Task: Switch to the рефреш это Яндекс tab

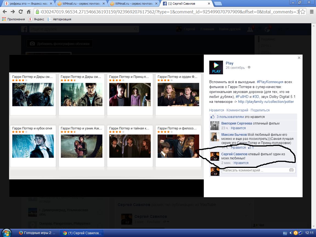Action: pyautogui.click(x=28, y=4)
